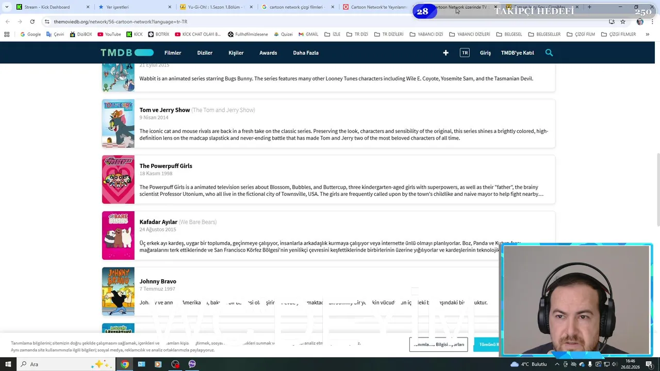The width and height of the screenshot is (660, 371).
Task: Open the YouTube bookmark
Action: [109, 34]
